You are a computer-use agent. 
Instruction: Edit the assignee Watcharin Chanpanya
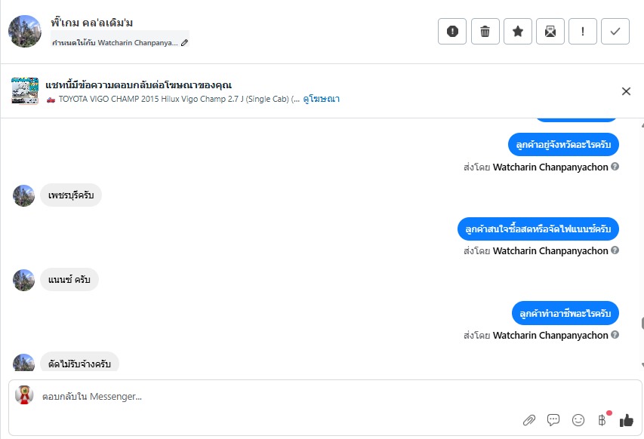pyautogui.click(x=185, y=43)
